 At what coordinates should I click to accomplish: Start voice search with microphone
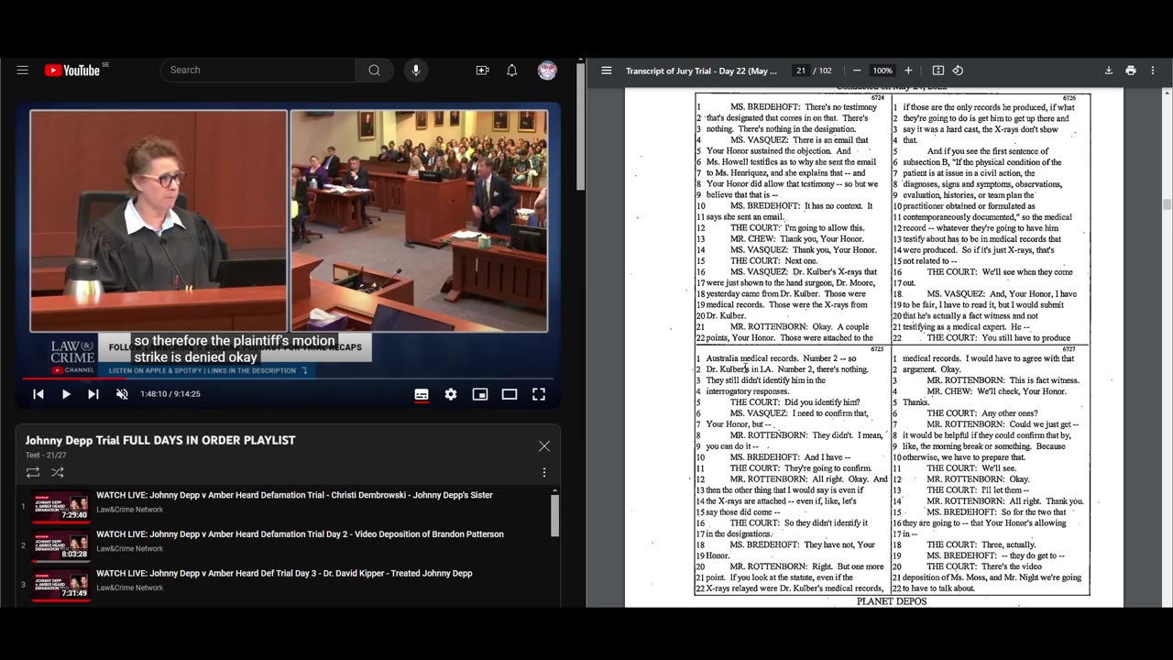[x=416, y=71]
